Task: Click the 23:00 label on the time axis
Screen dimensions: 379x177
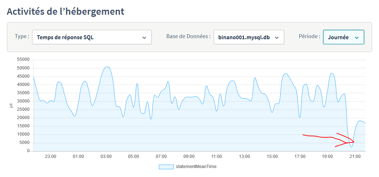Action: click(50, 157)
